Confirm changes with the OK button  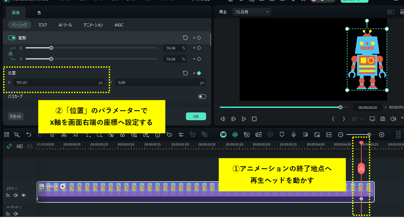click(196, 116)
